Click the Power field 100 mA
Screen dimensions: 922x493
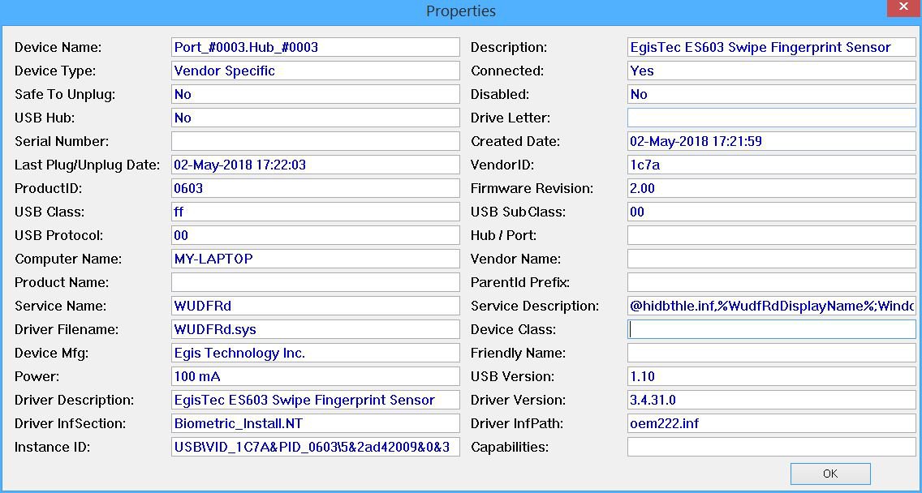coord(315,376)
